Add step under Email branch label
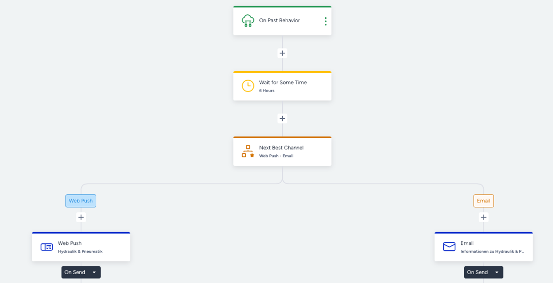The width and height of the screenshot is (553, 283). click(x=484, y=217)
